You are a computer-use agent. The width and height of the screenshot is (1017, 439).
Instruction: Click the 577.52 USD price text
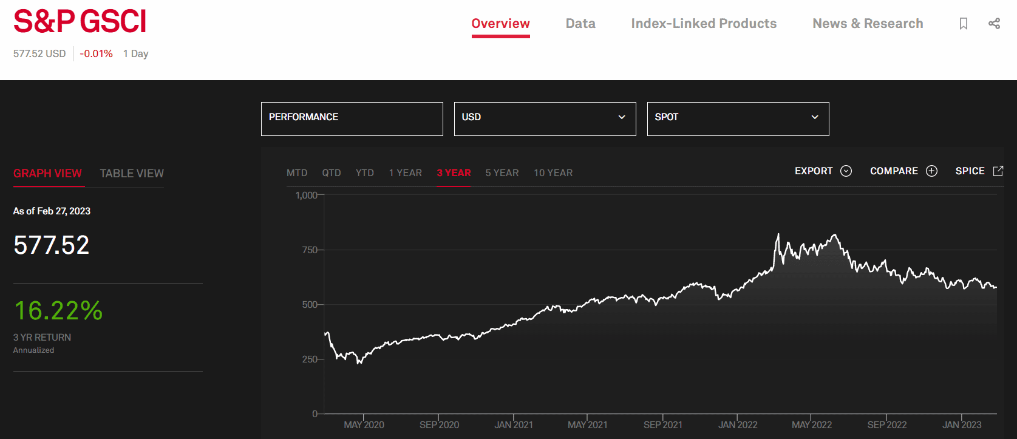click(x=39, y=53)
